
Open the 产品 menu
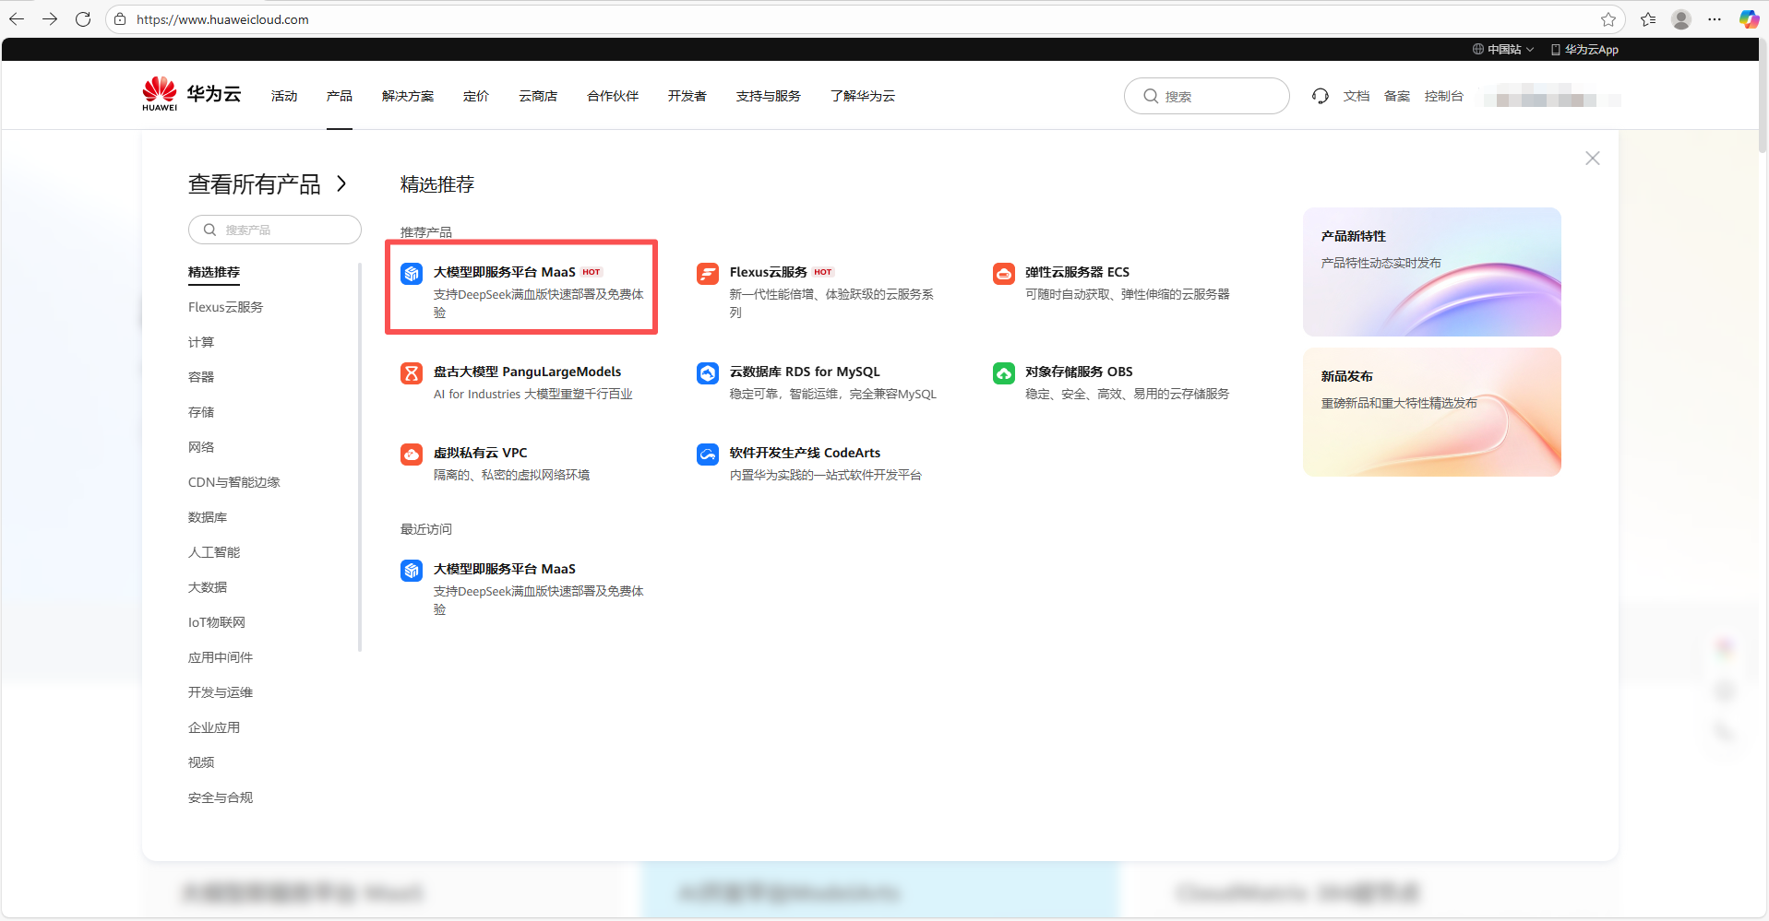coord(340,96)
